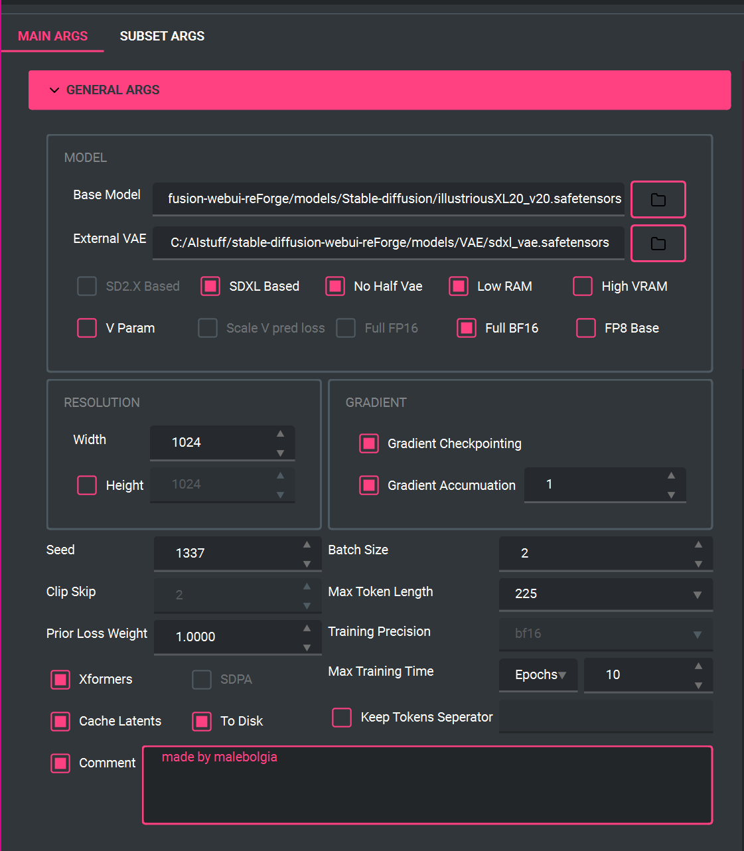744x851 pixels.
Task: Raise Gradient Accumulation step with up arrow
Action: click(x=671, y=475)
